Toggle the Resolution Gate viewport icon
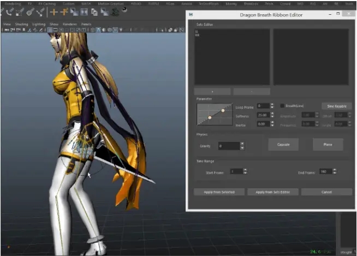This screenshot has height=256, width=357. 61,30
